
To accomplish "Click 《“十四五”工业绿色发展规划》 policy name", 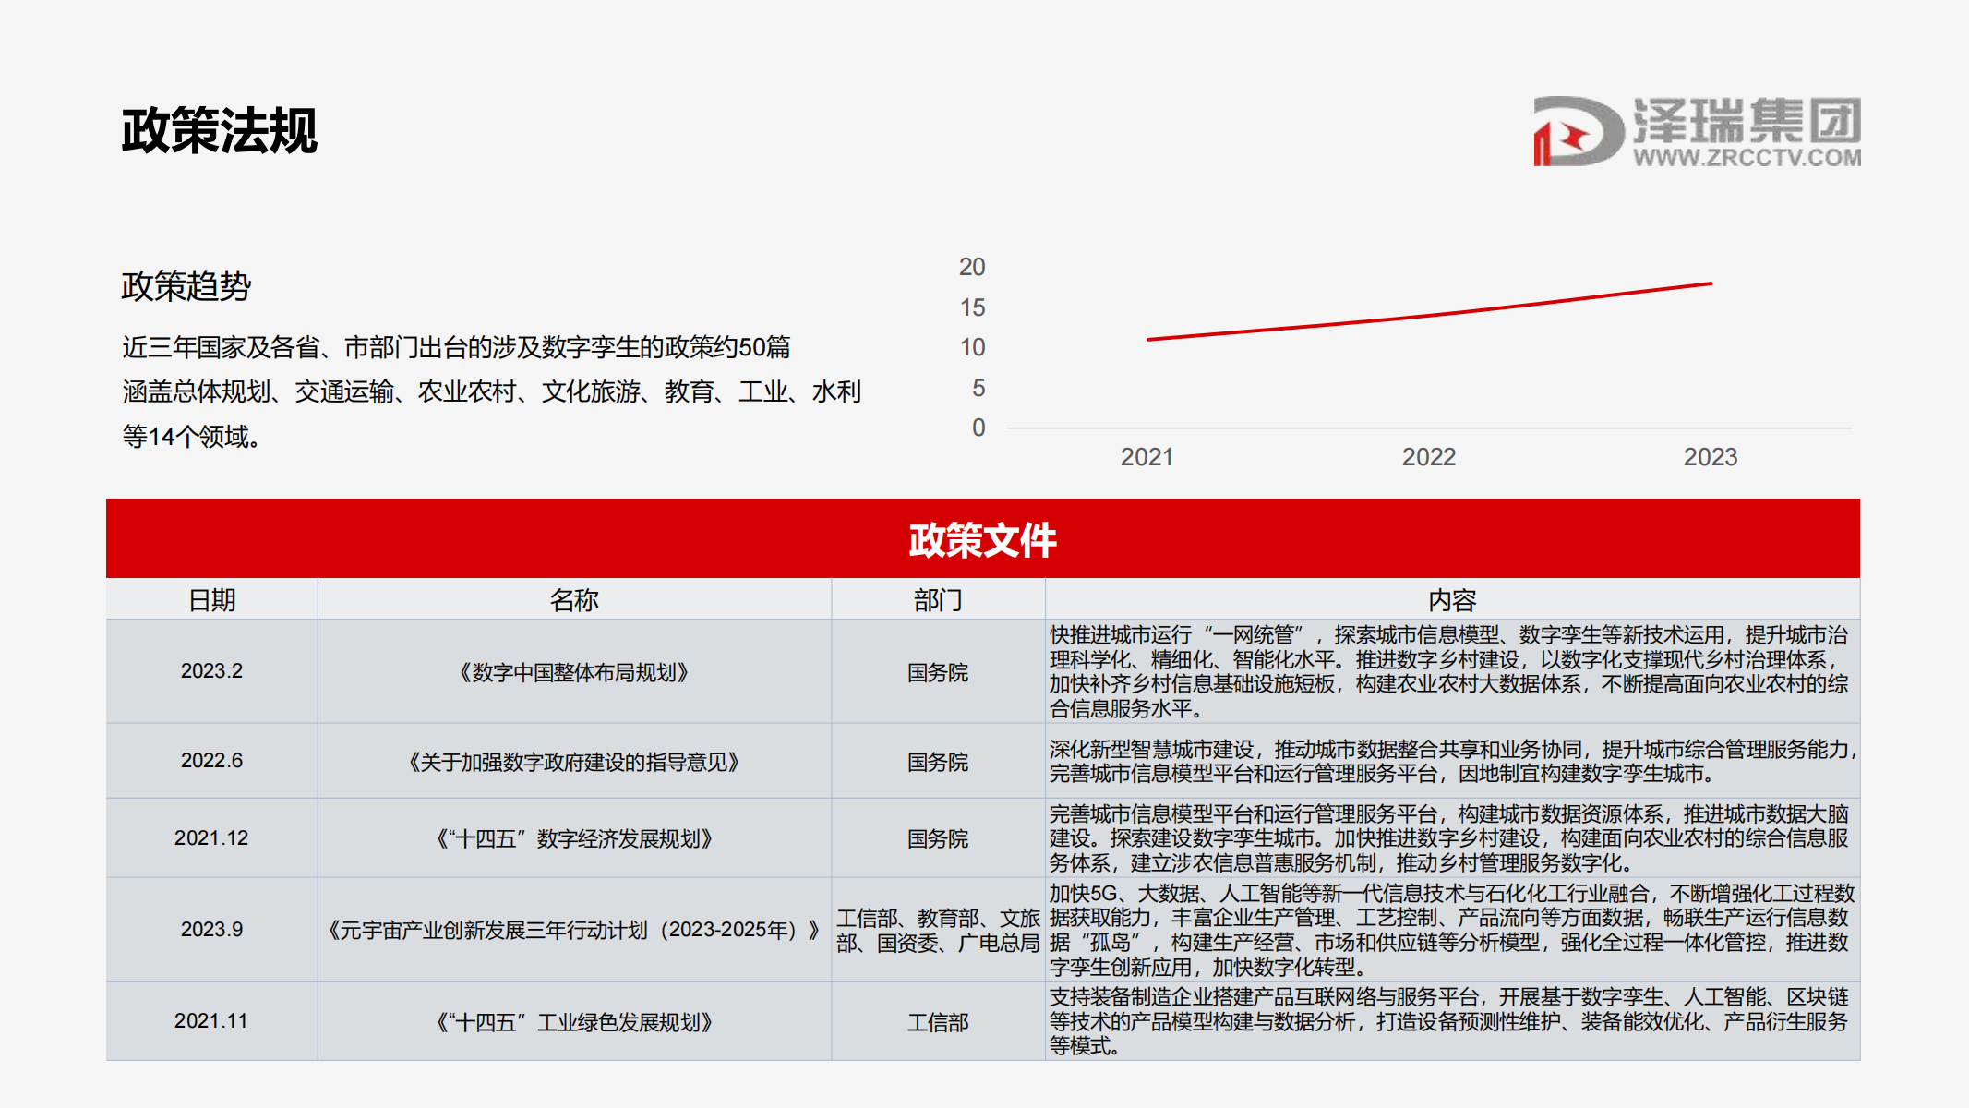I will pyautogui.click(x=574, y=1022).
